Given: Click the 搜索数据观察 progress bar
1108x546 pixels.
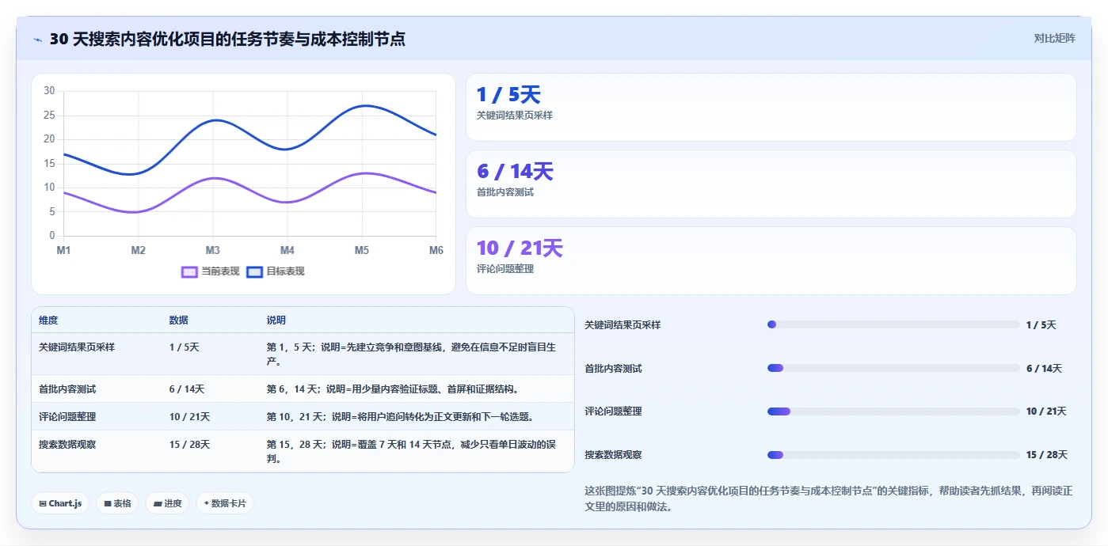Looking at the screenshot, I should (893, 455).
